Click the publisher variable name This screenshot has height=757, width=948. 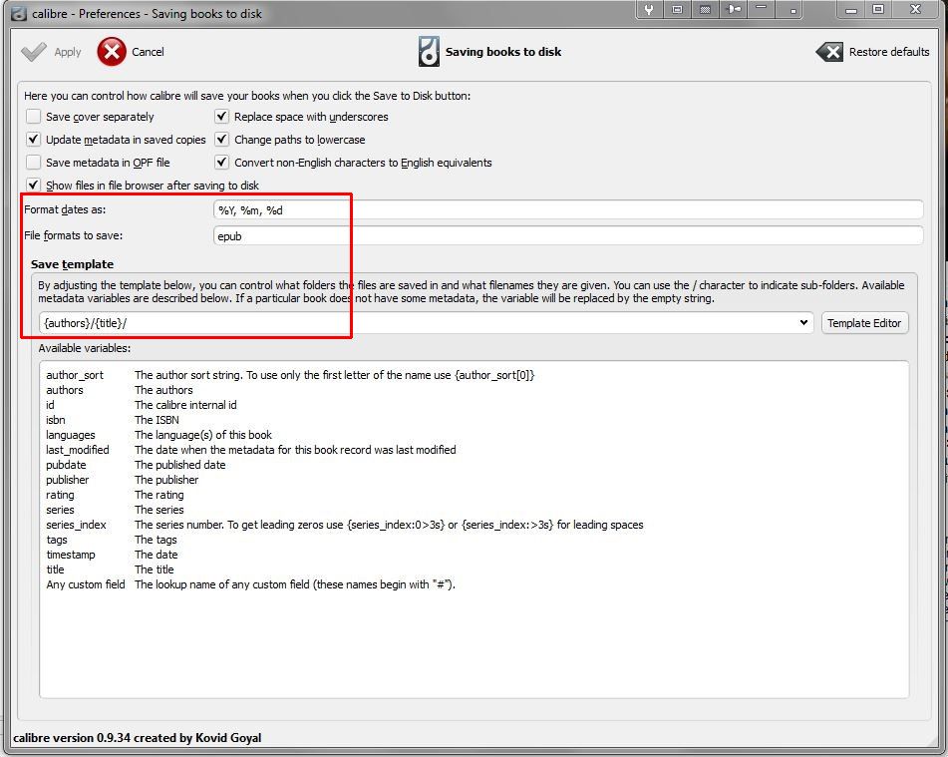pyautogui.click(x=67, y=480)
